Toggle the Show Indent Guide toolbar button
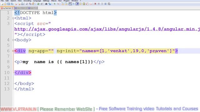 (x=77, y=4)
